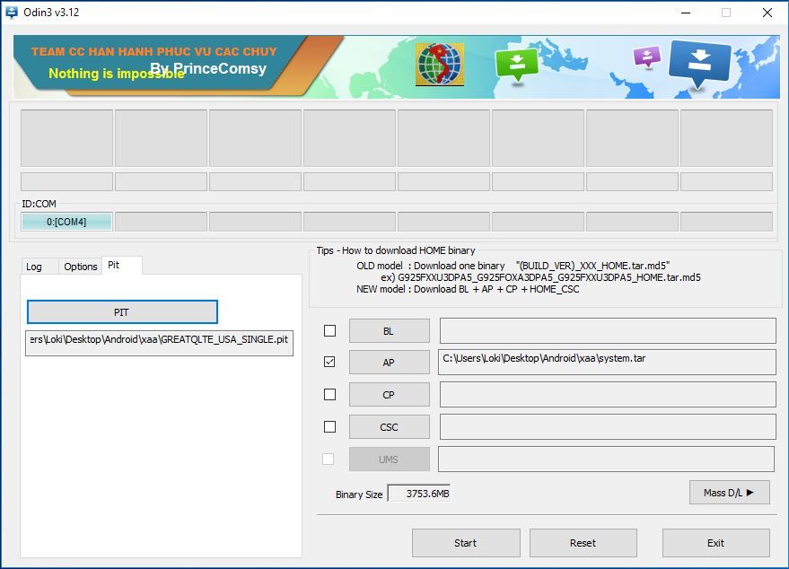Click the Odin3 app icon in title bar
This screenshot has height=569, width=789.
tap(12, 13)
